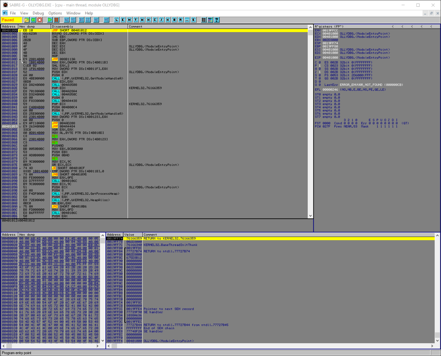The height and width of the screenshot is (356, 441).
Task: Show the Breakpoints window (B button)
Action: 174,20
